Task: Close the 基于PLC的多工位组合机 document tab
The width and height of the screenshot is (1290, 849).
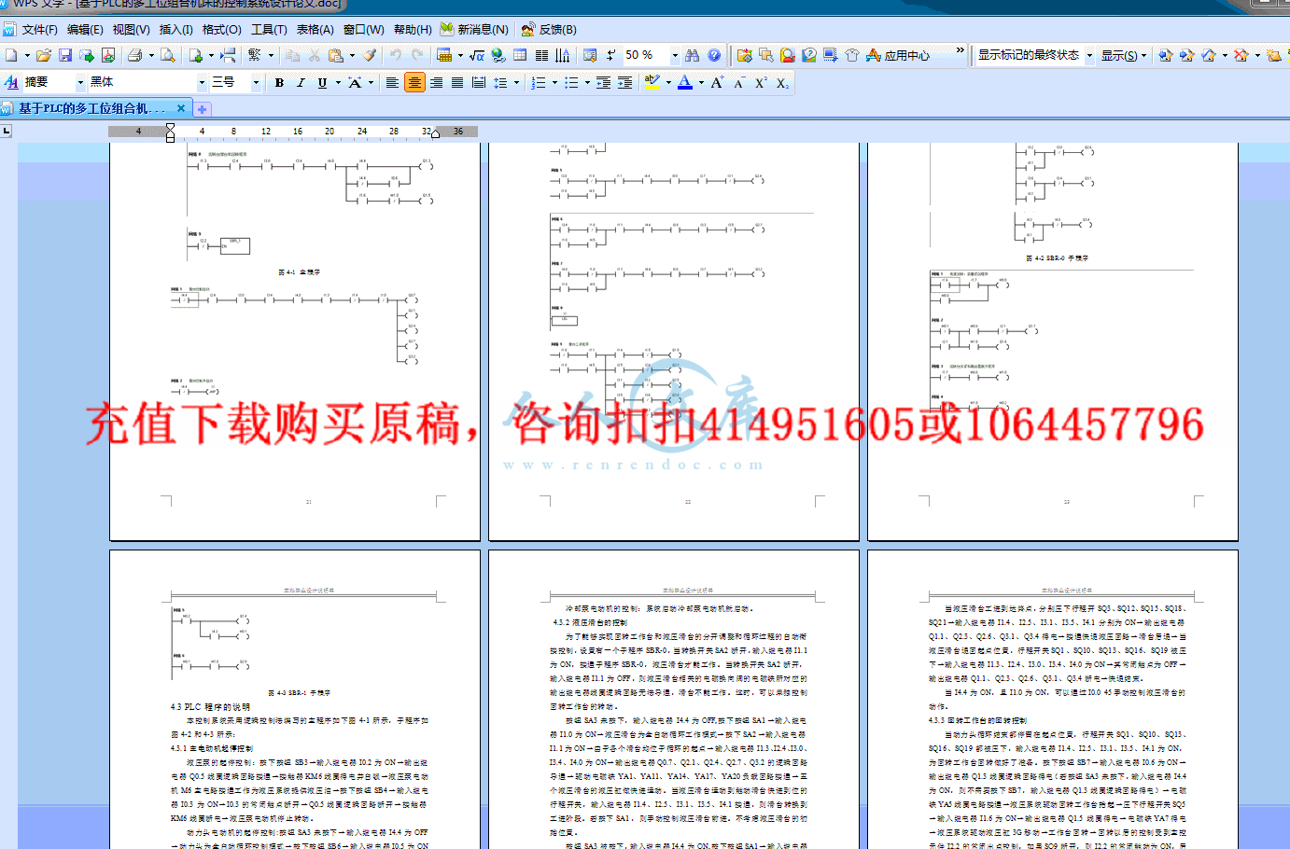Action: [181, 109]
